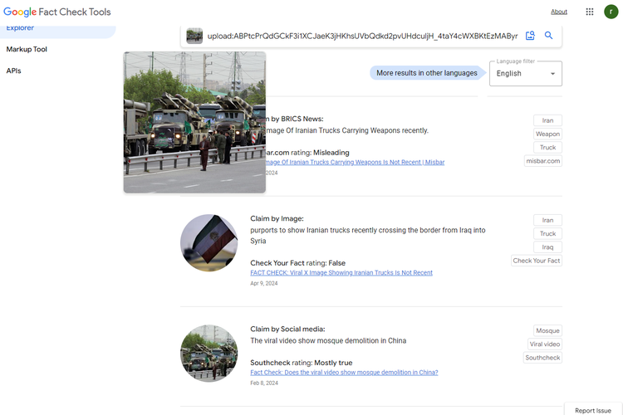Open Markup Tool in the sidebar
Viewport: 623px width, 415px height.
[27, 49]
